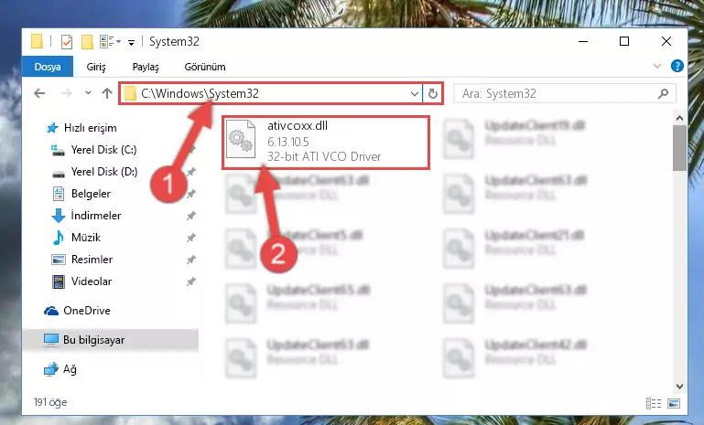
Task: Switch to large icons view in status bar
Action: 674,403
